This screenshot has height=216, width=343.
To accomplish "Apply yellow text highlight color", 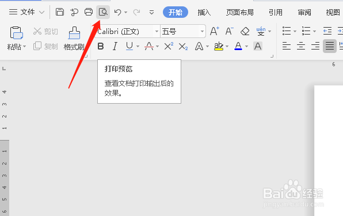I will (x=219, y=47).
